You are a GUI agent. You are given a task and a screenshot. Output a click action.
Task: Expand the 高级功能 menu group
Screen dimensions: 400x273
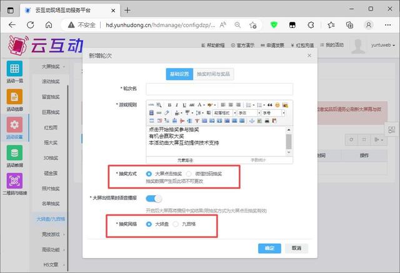coord(52,249)
